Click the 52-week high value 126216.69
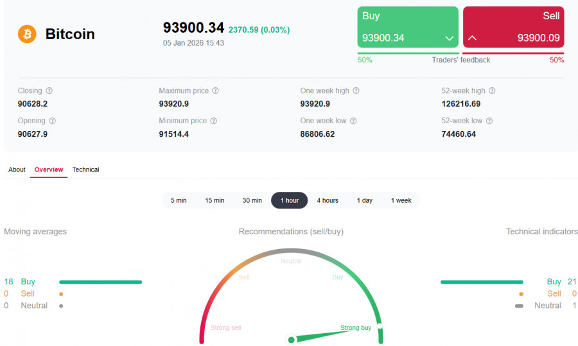 point(460,104)
